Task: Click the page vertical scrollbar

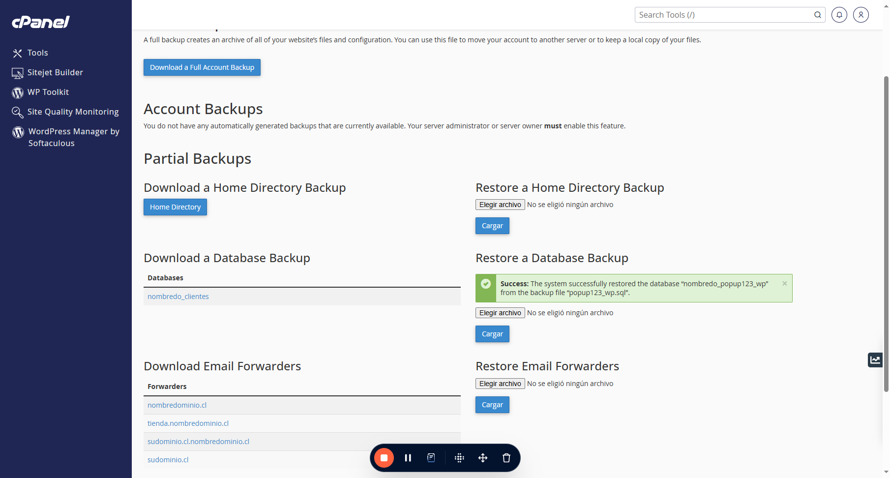Action: 886,234
